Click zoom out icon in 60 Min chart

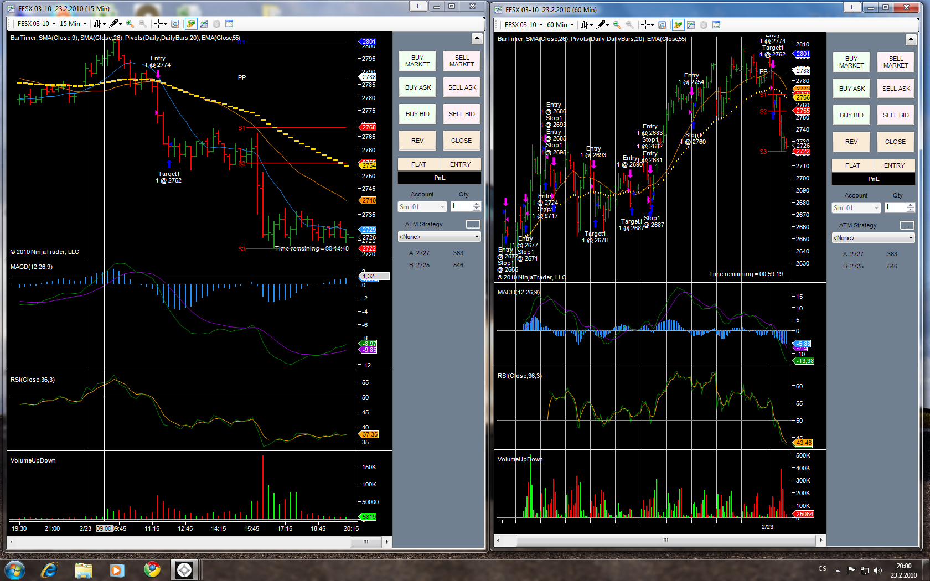[630, 25]
